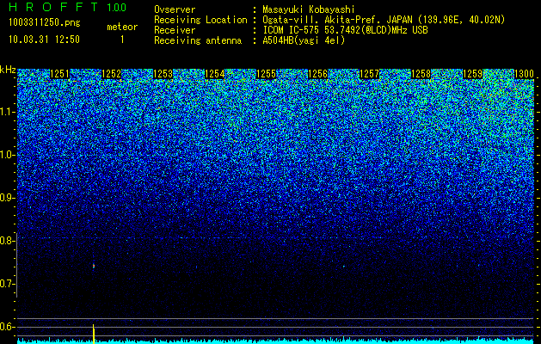Image resolution: width=541 pixels, height=344 pixels.
Task: Click the 1.1 kHz axis label
Action: coord(8,112)
